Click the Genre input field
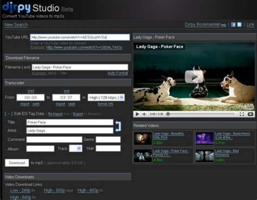This screenshot has width=257, height=200. 108,139
